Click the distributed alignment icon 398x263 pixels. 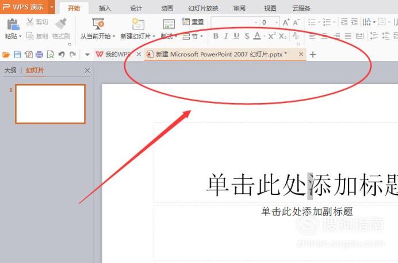[x=359, y=36]
